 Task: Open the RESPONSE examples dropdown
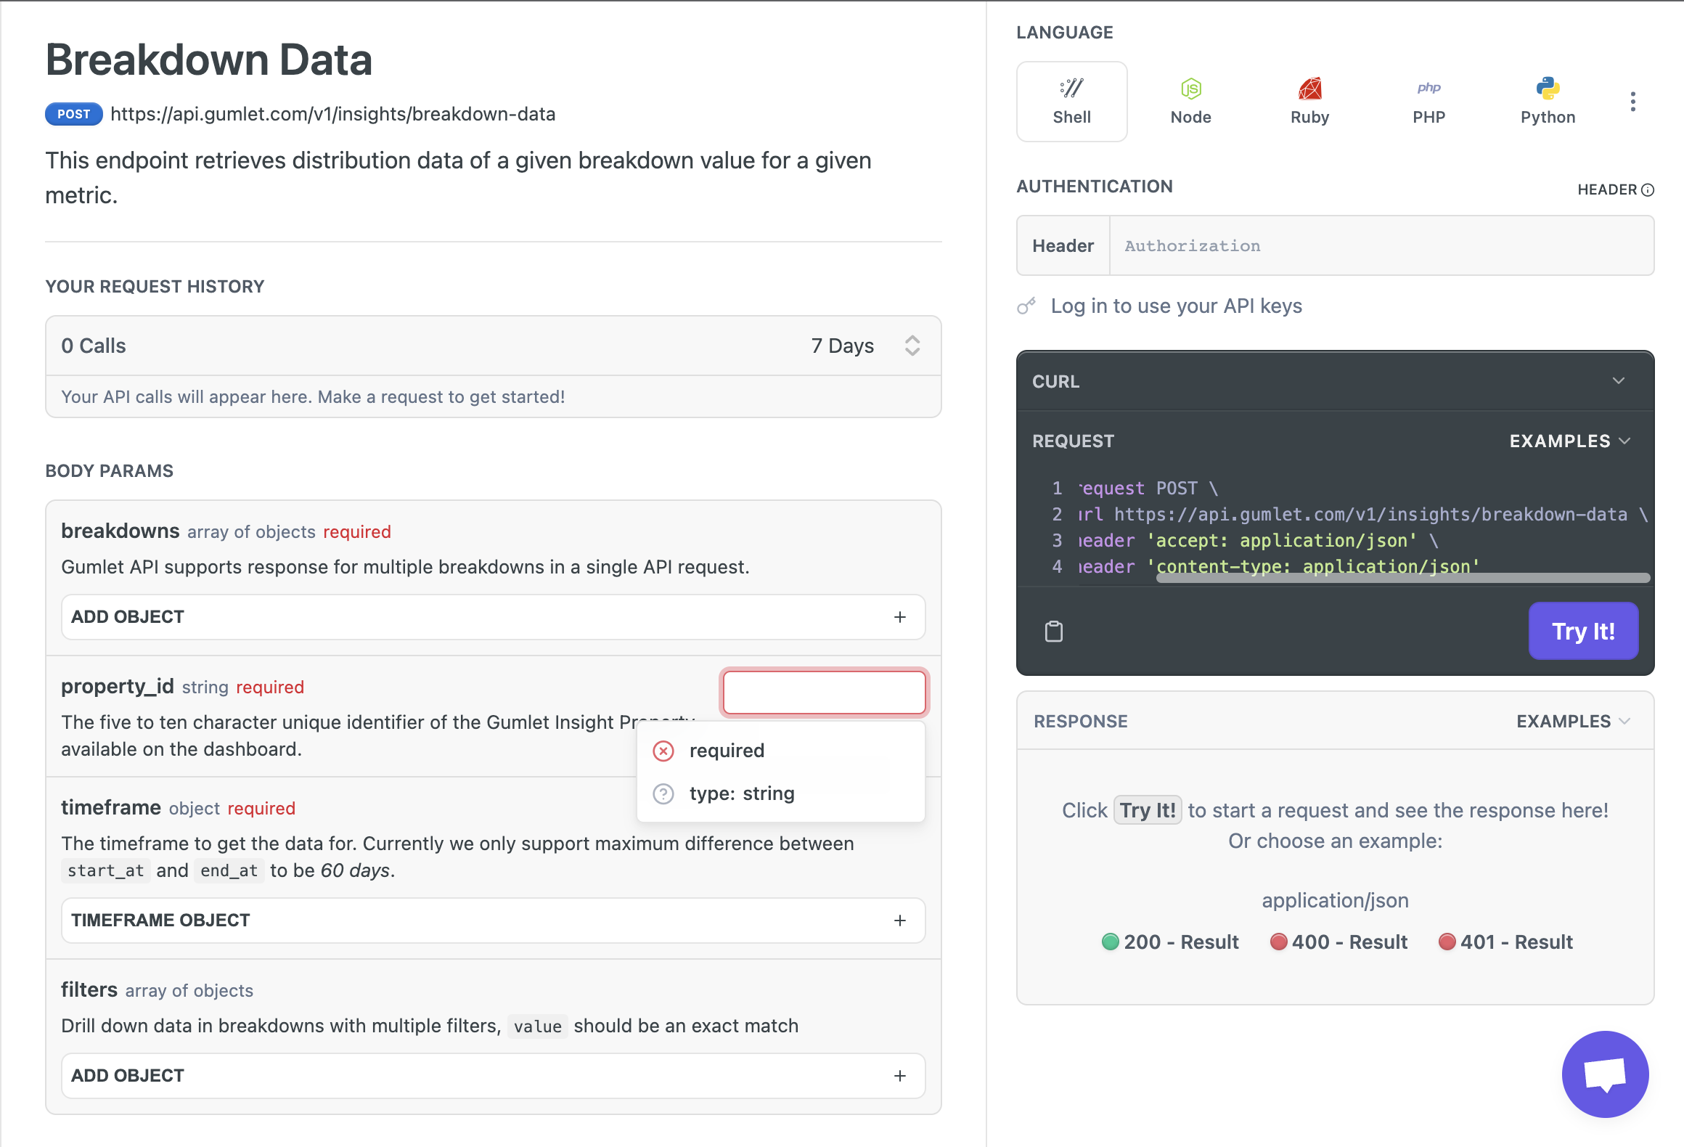(1573, 721)
